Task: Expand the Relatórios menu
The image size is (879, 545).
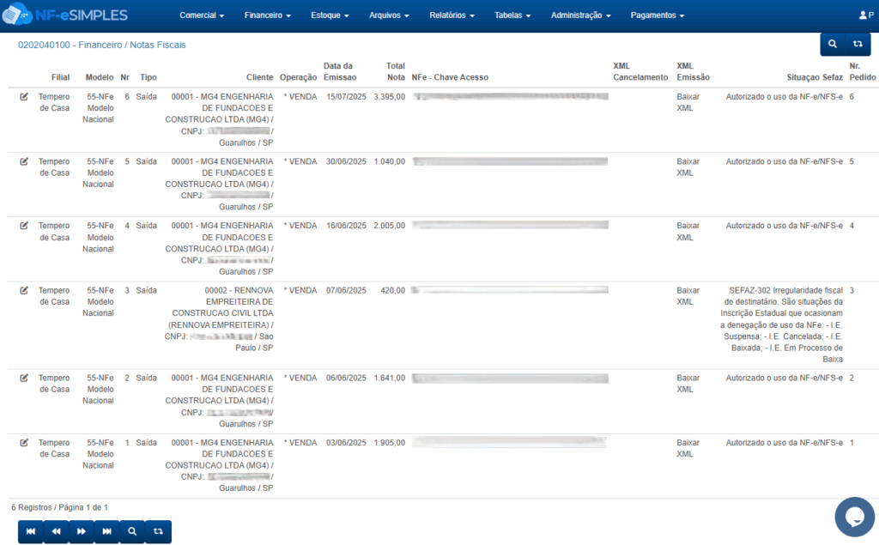Action: click(452, 15)
